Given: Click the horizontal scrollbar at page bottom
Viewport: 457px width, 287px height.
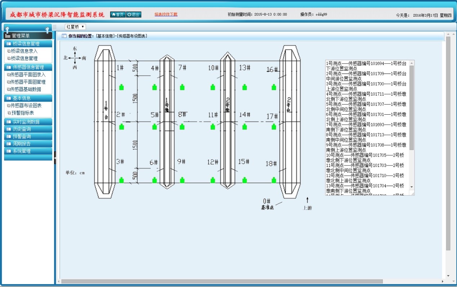Looking at the screenshot, I should pyautogui.click(x=221, y=281).
